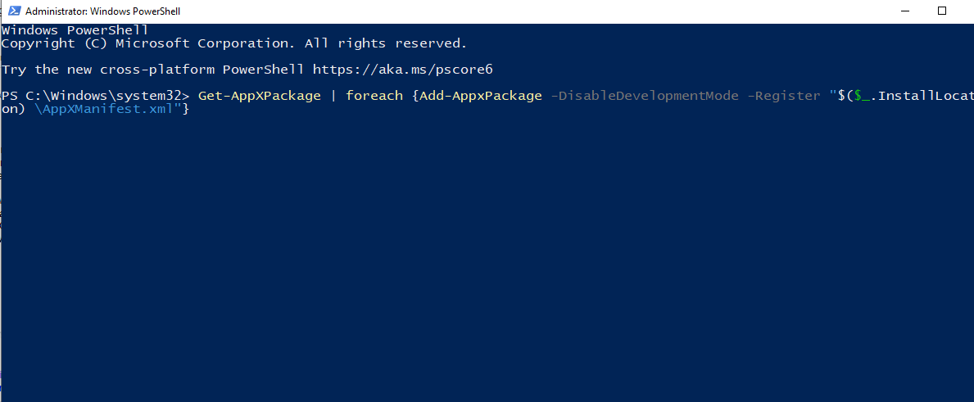Click the Add-AppxPackage cmdlet text
Image resolution: width=974 pixels, height=402 pixels.
[x=480, y=96]
